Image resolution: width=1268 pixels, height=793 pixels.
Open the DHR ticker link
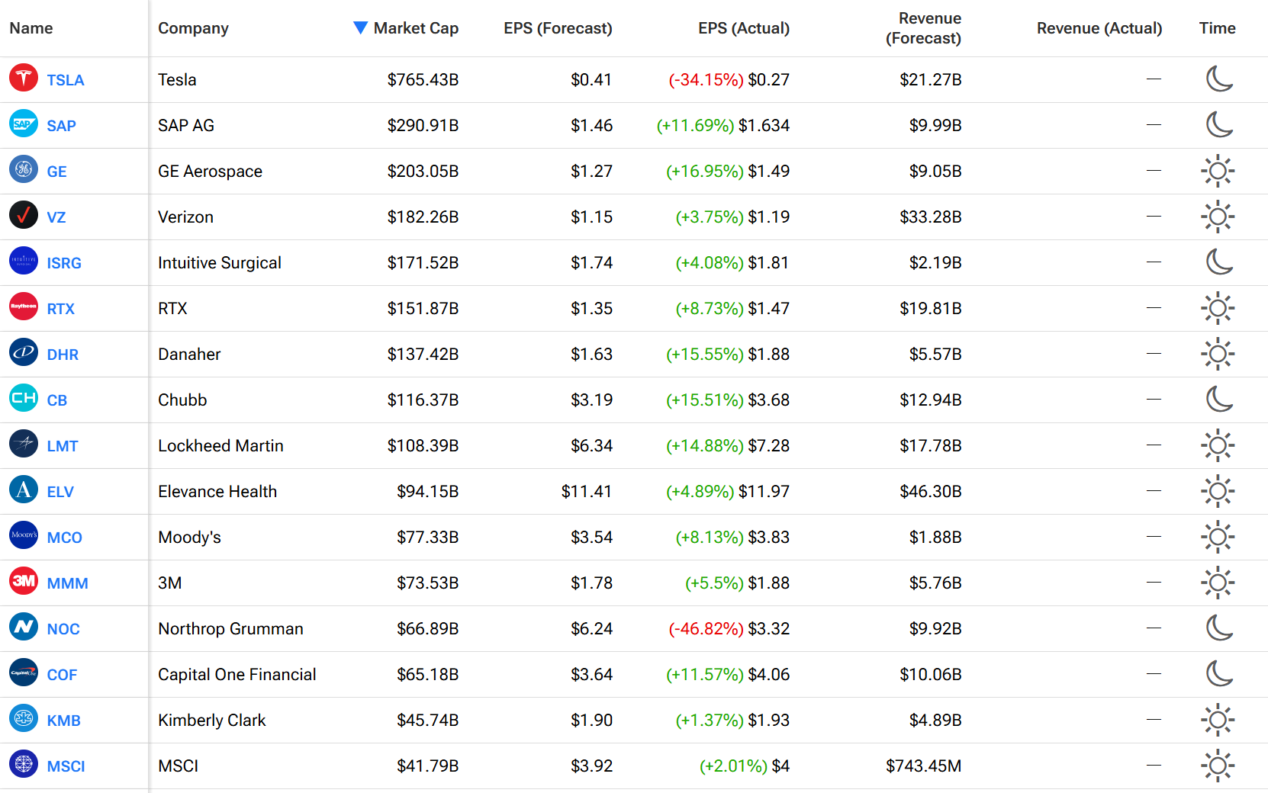pyautogui.click(x=63, y=355)
